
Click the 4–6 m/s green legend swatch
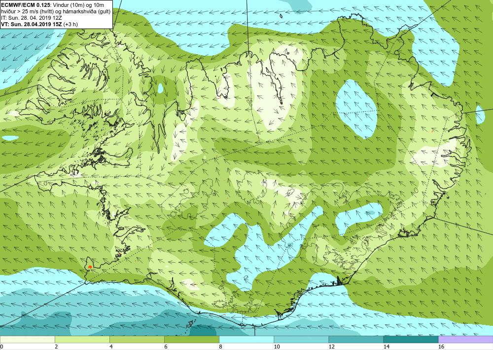pos(137,339)
